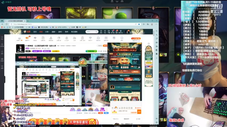227x127 pixels.
Task: Open the 鱼乐盛典 nav item
Action: [x=74, y=32]
